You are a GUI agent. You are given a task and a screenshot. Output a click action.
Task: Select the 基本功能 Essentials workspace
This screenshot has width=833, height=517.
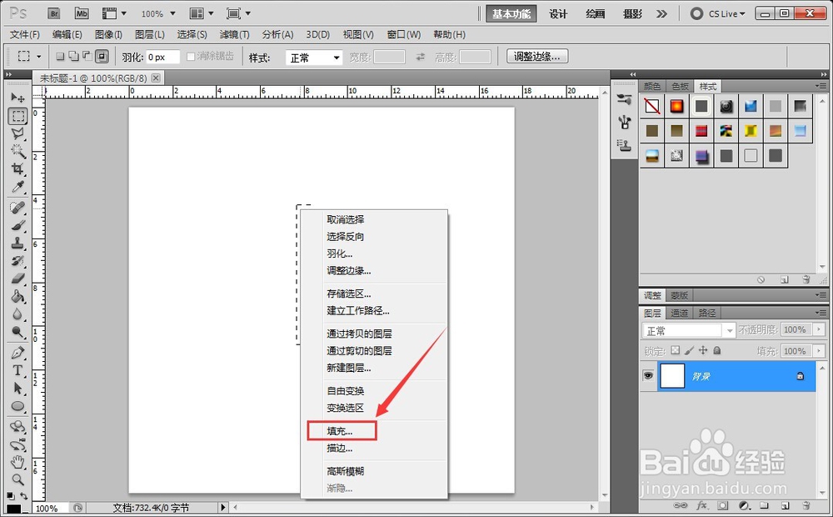click(511, 14)
